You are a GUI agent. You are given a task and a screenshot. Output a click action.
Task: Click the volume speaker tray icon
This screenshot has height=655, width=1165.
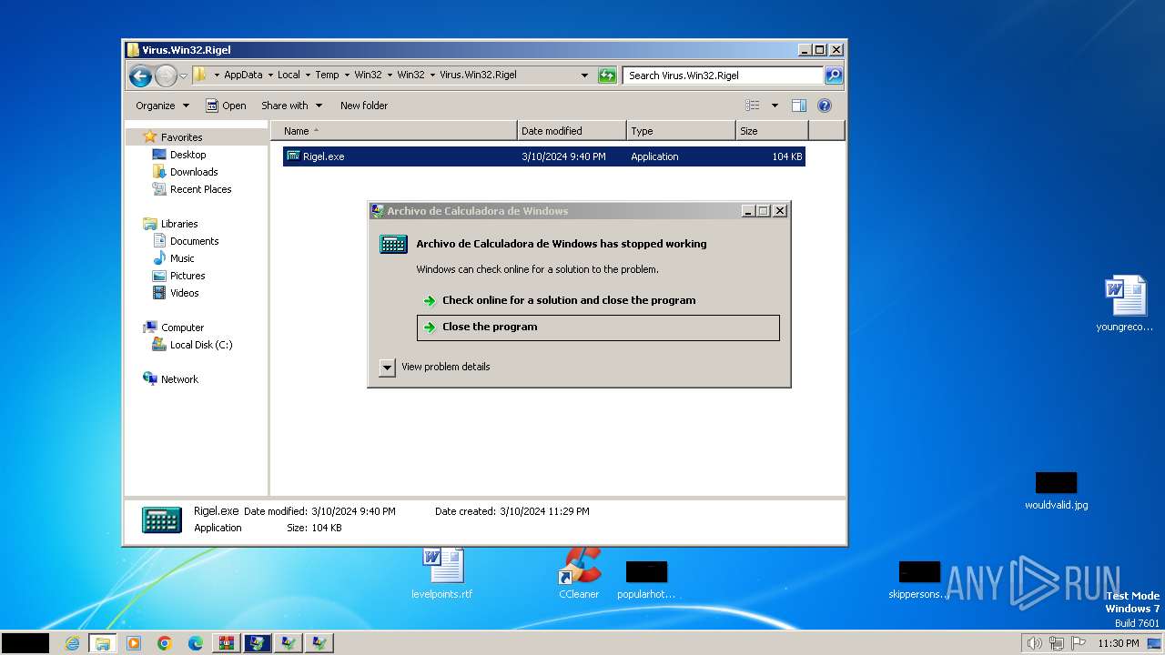point(1034,643)
